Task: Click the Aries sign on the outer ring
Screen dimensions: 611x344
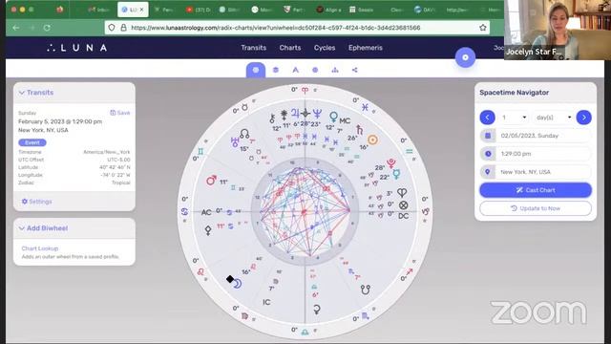Action: point(305,90)
